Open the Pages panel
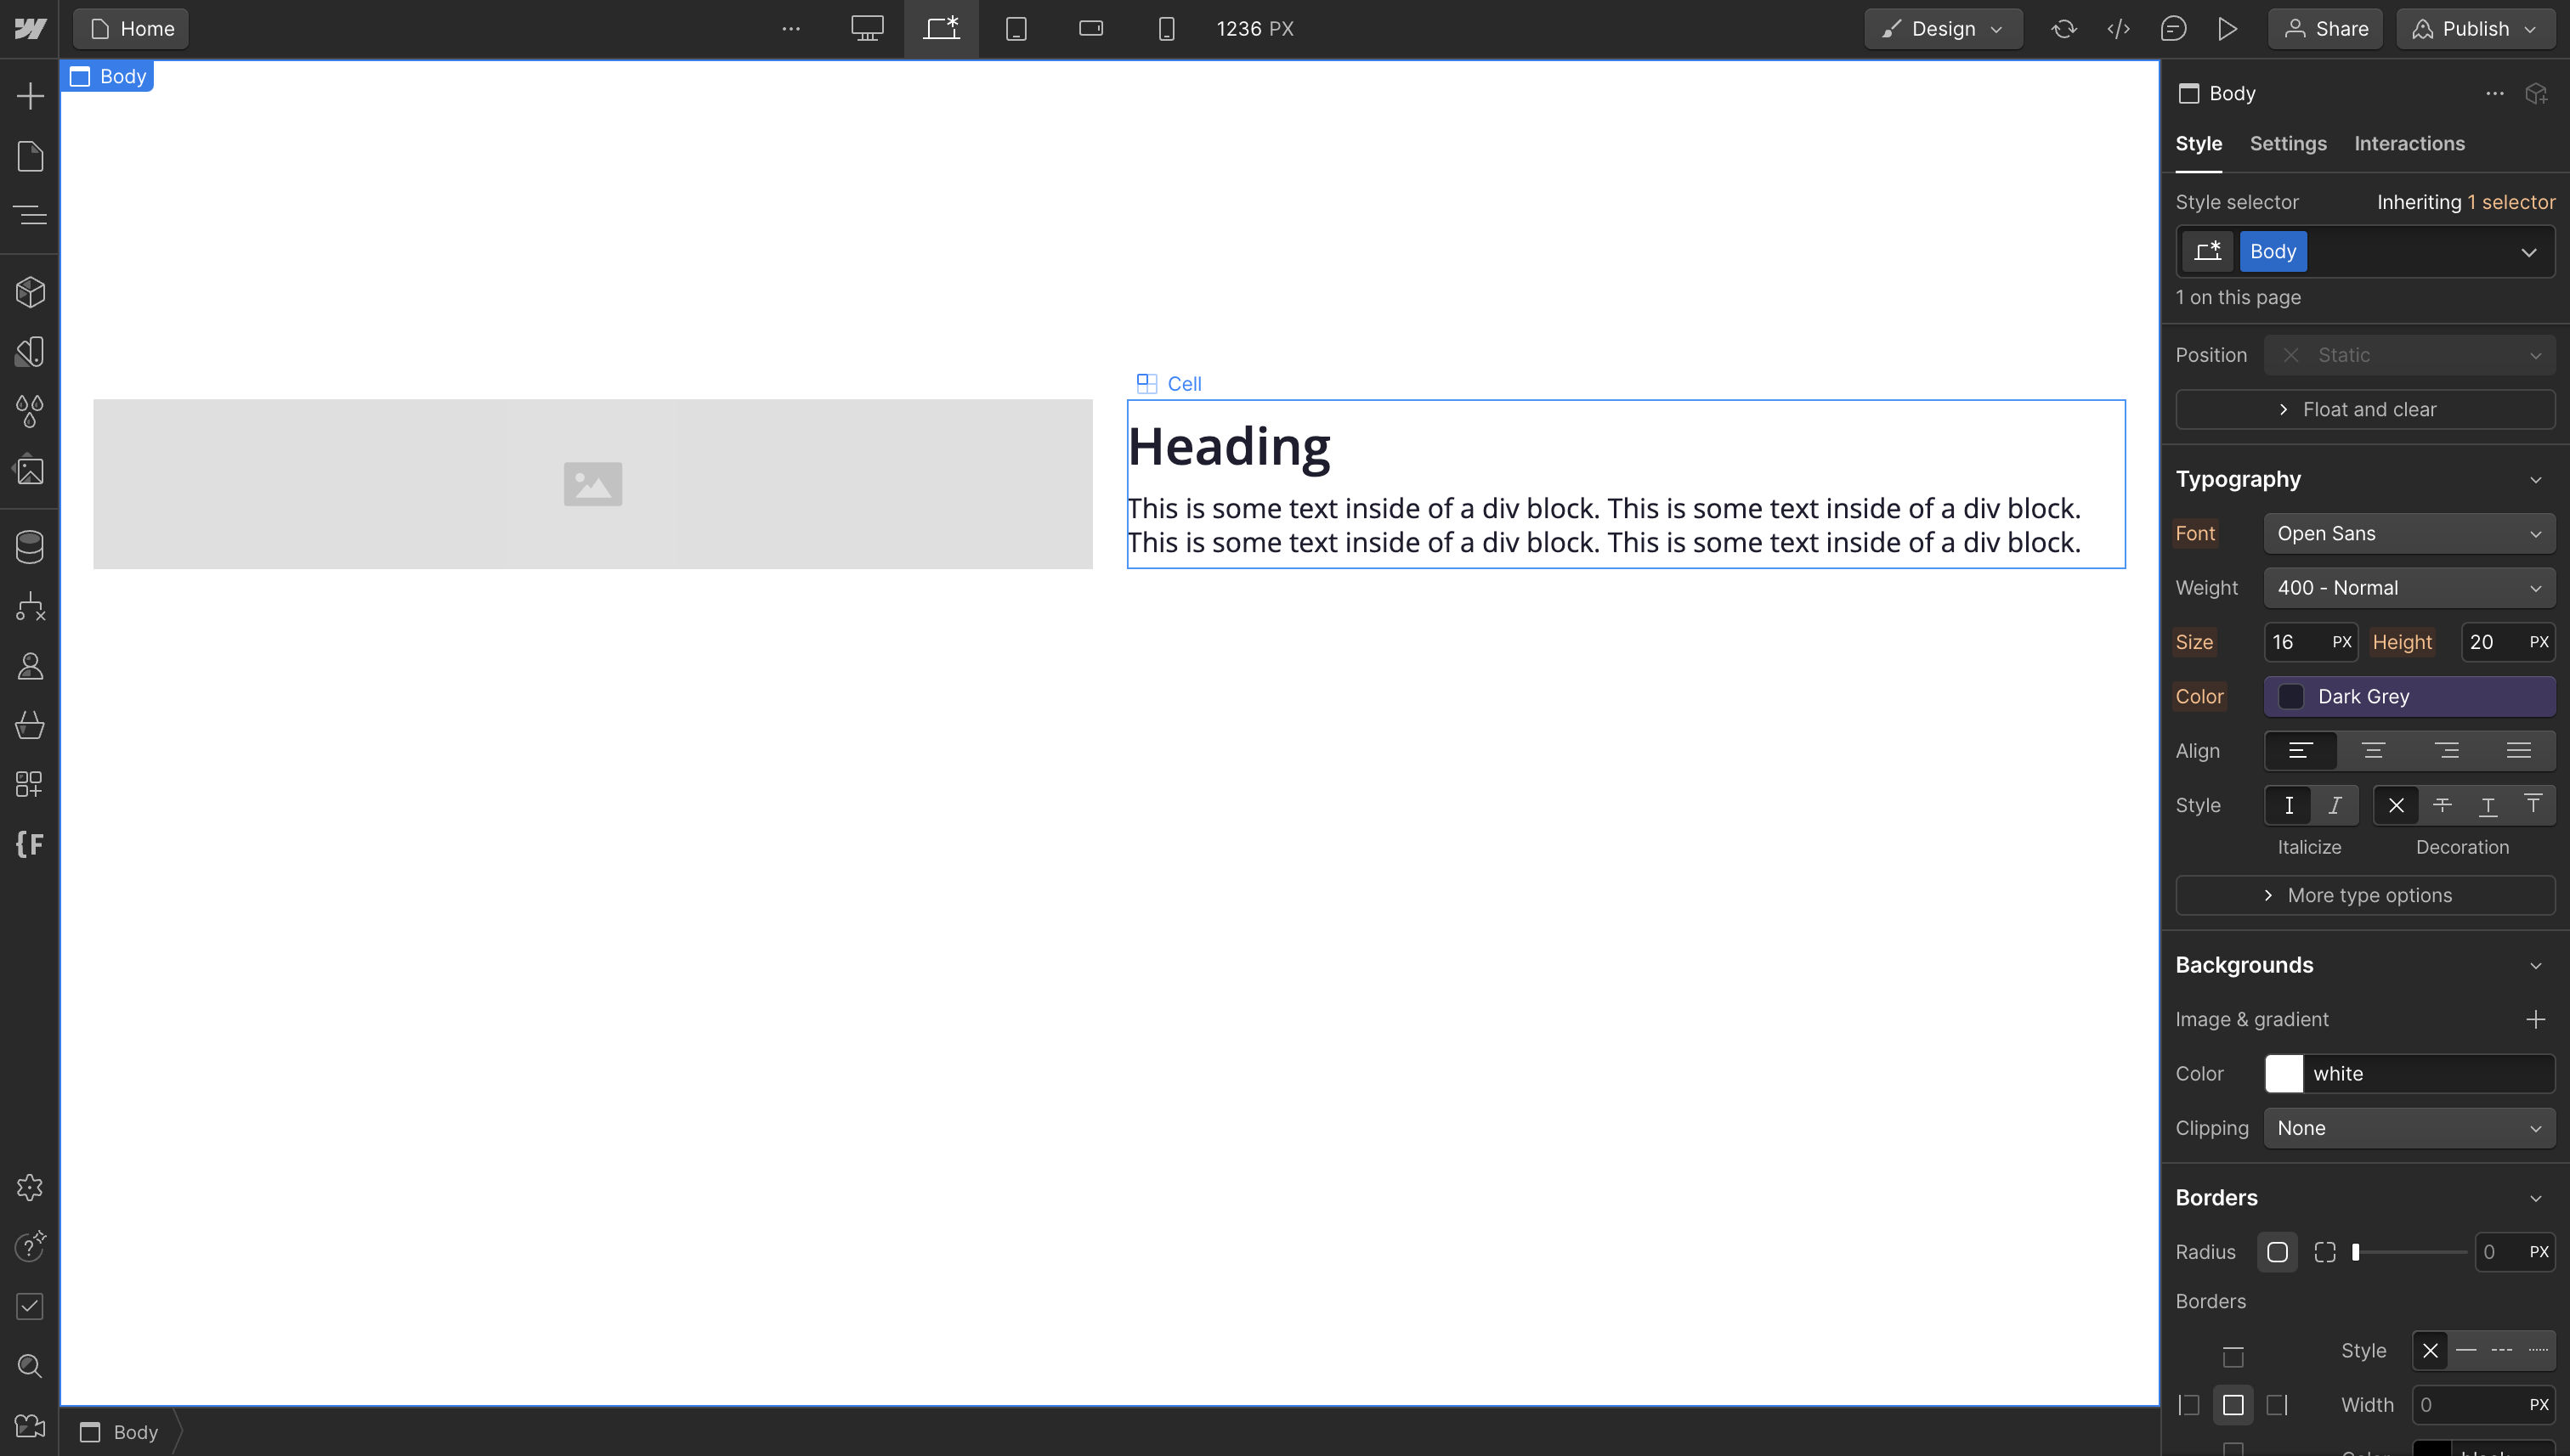The width and height of the screenshot is (2570, 1456). coord(30,156)
